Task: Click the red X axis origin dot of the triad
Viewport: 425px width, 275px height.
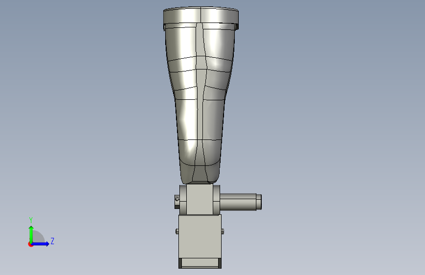Action: click(x=30, y=244)
